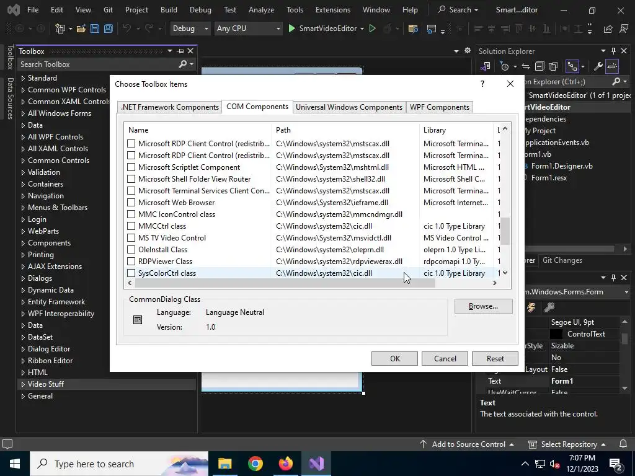Viewport: 635px width, 476px height.
Task: Click Select Repository in status bar
Action: [567, 444]
